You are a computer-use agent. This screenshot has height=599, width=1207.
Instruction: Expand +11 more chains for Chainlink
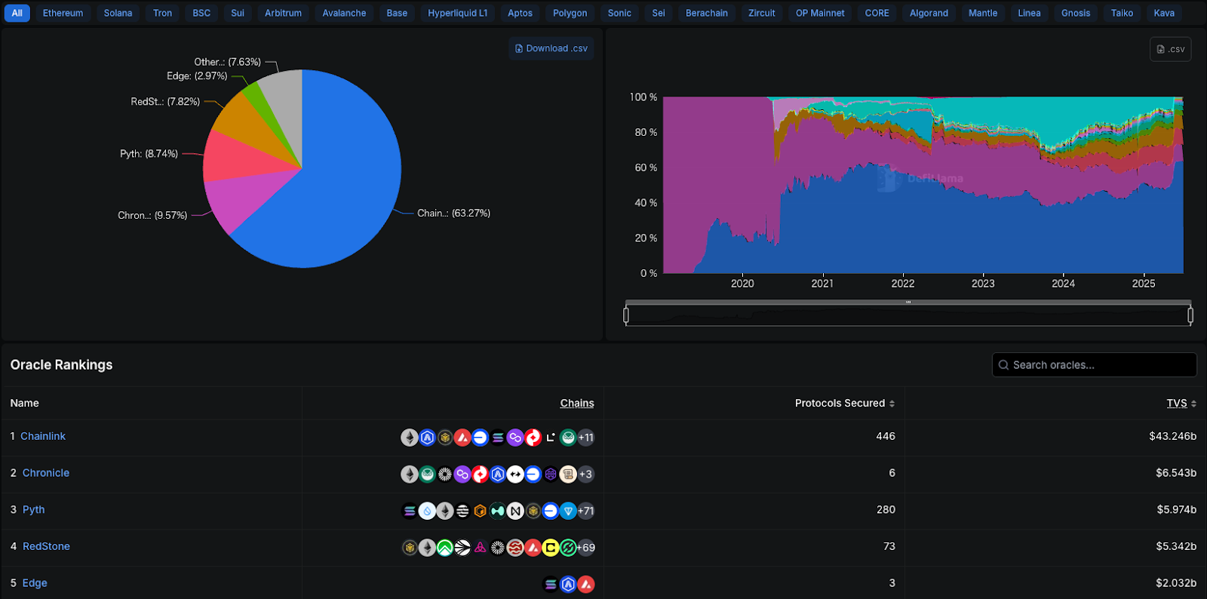coord(585,438)
